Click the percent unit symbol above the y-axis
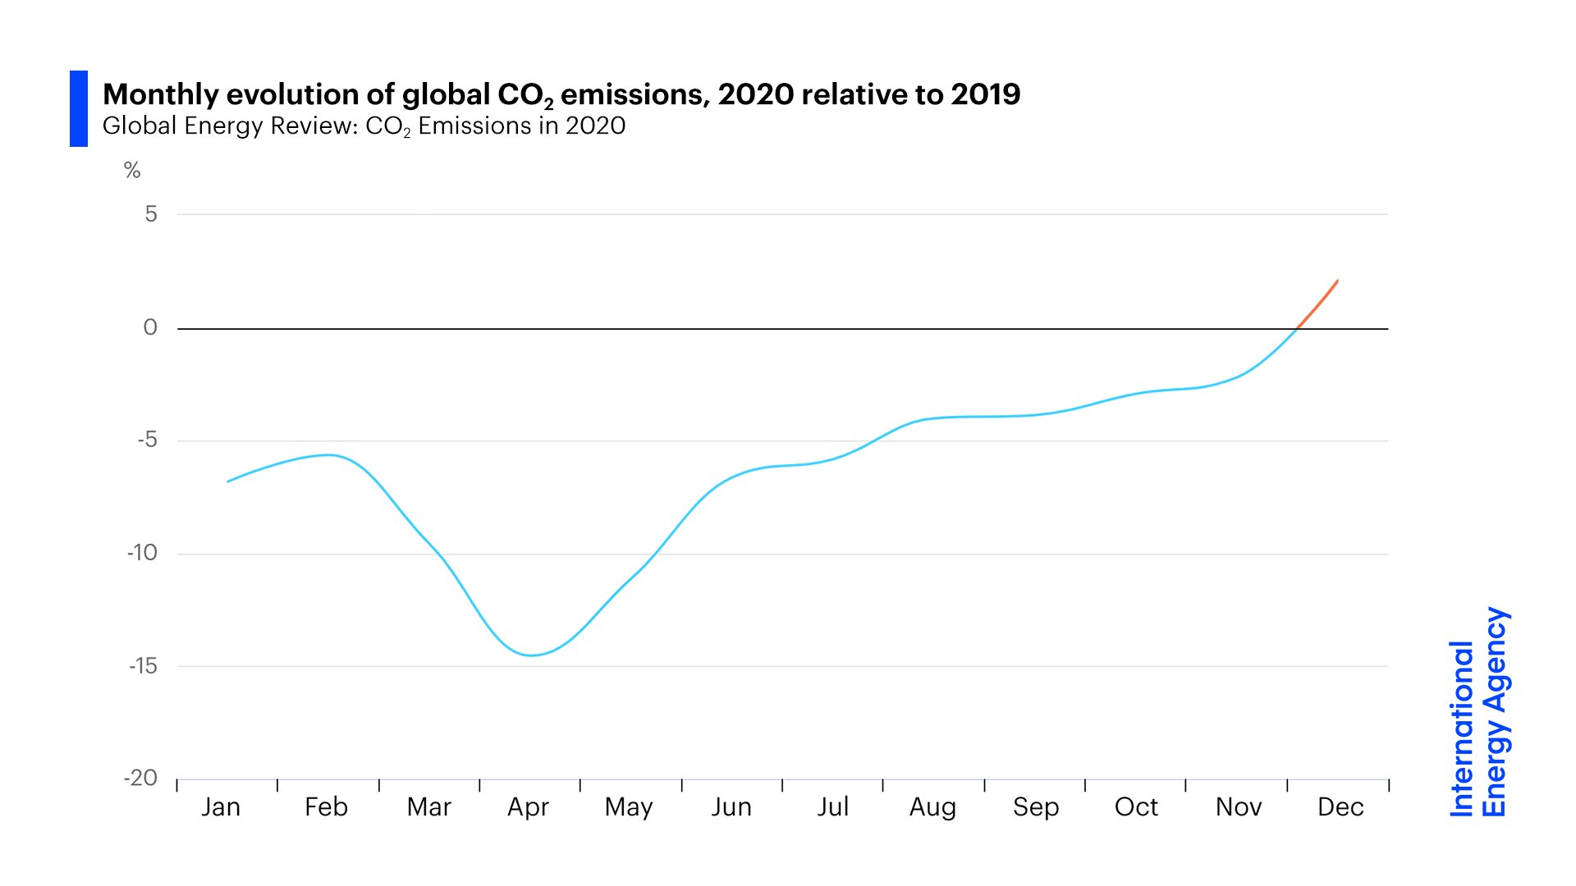The height and width of the screenshot is (886, 1576). [132, 171]
